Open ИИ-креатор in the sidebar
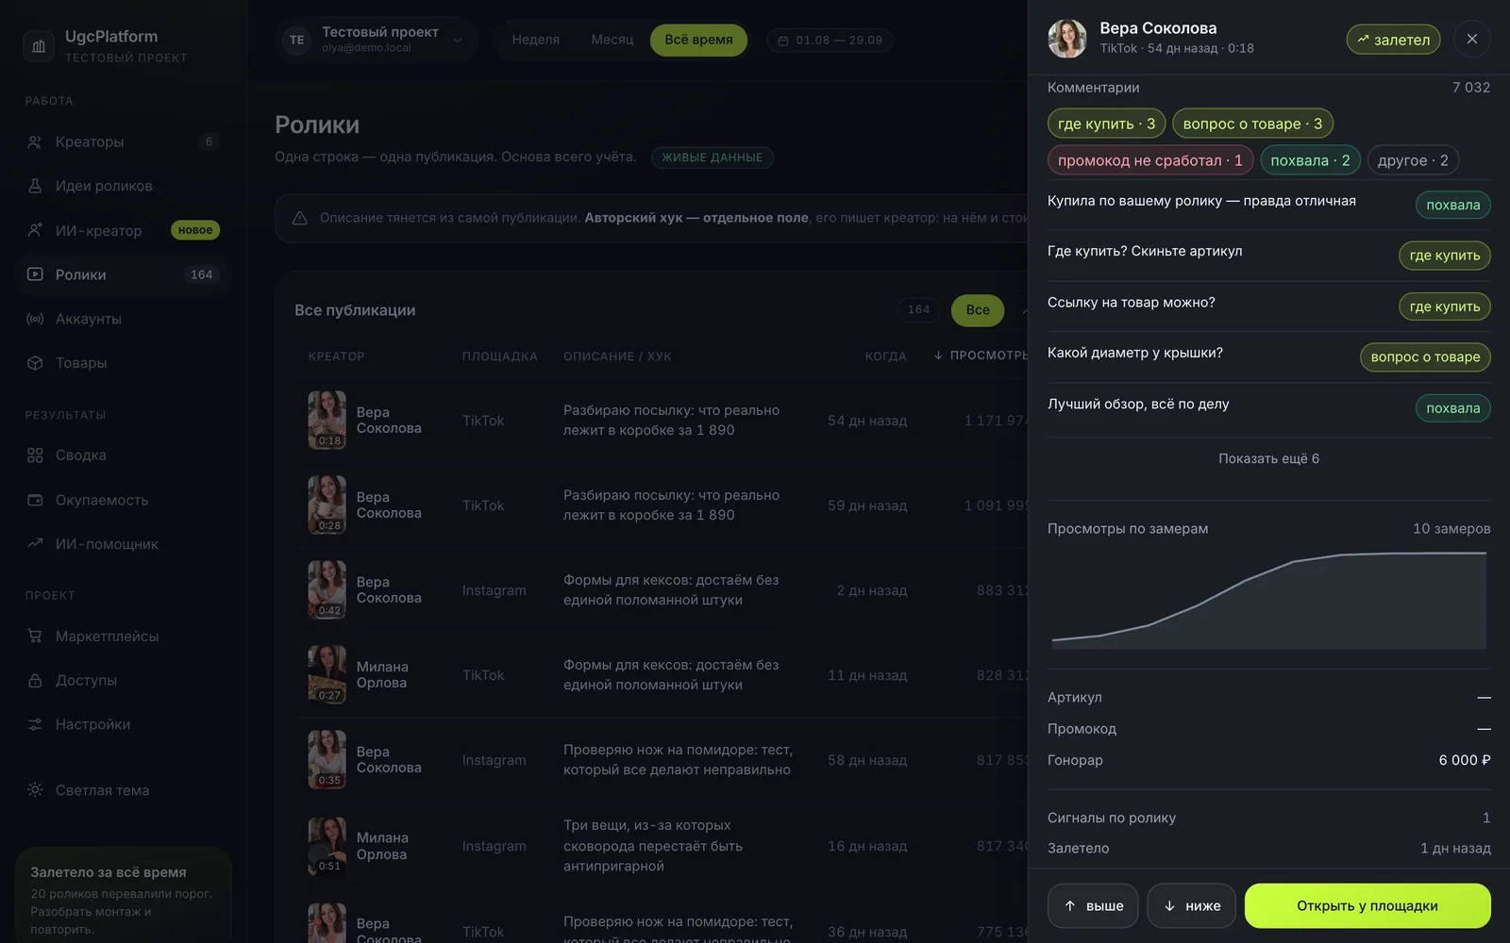 (124, 230)
